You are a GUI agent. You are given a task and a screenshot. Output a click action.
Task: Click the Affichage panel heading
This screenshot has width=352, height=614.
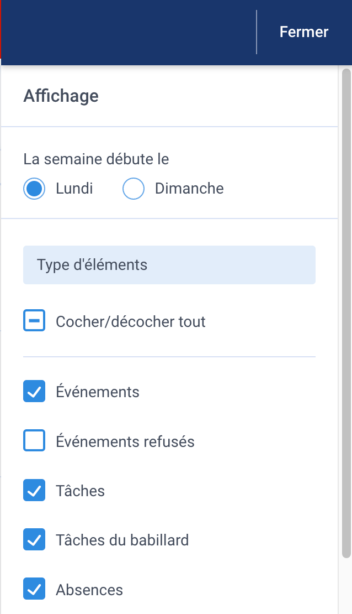[61, 96]
